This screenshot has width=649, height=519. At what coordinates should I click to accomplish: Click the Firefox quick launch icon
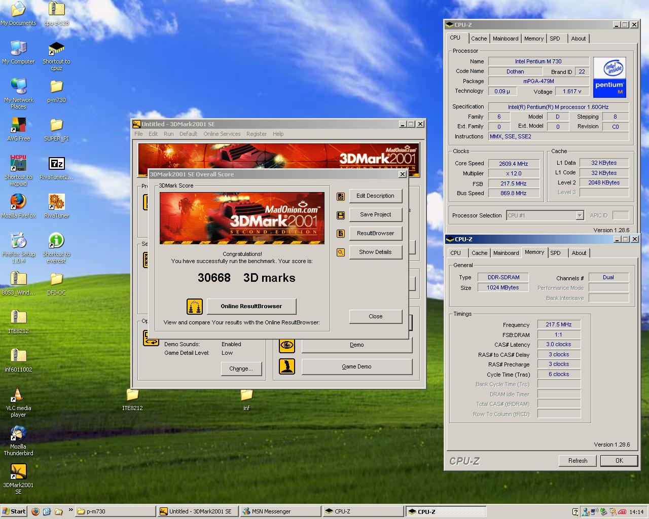pyautogui.click(x=35, y=511)
